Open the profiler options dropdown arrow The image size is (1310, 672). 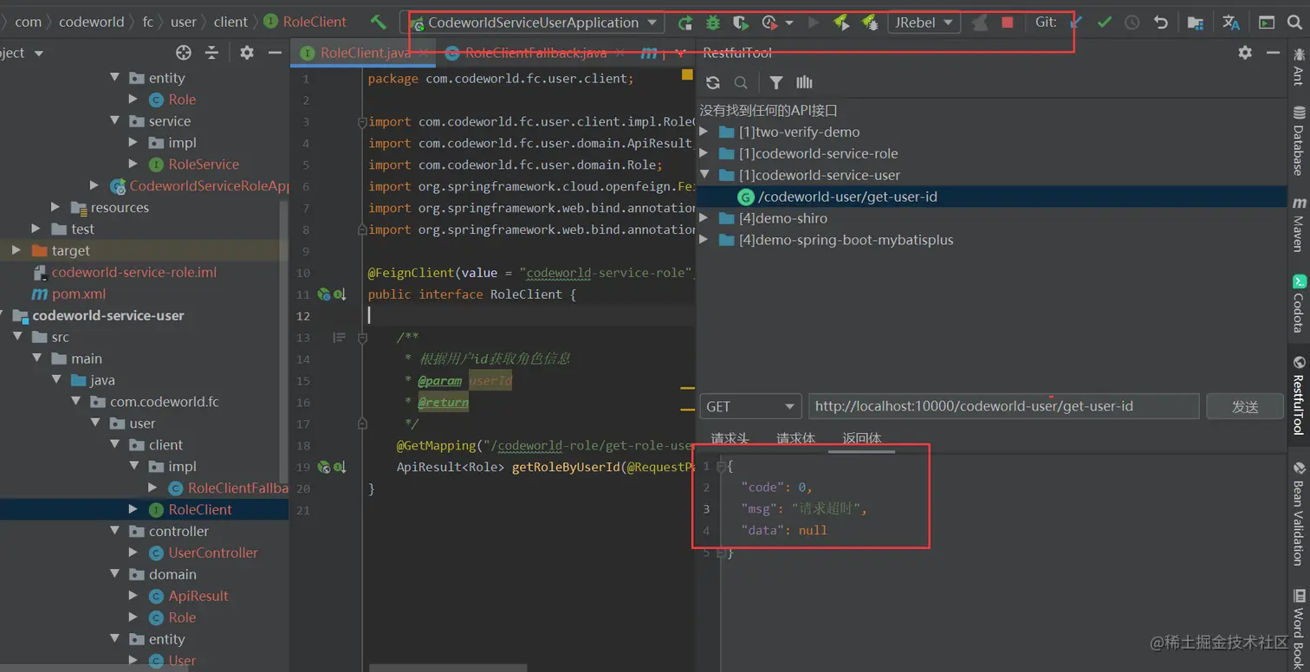789,23
